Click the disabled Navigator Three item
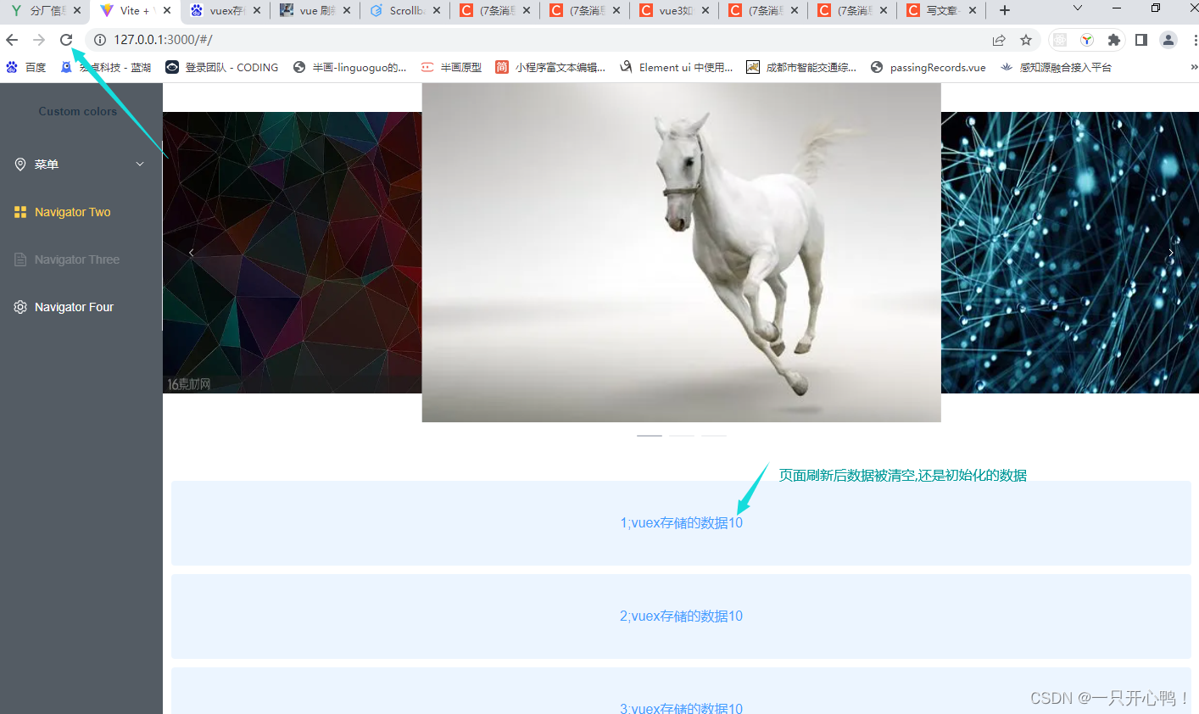Screen dimensions: 1199x714 [81, 259]
